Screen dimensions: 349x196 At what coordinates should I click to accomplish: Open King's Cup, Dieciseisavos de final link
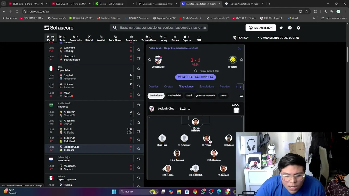pos(181,48)
